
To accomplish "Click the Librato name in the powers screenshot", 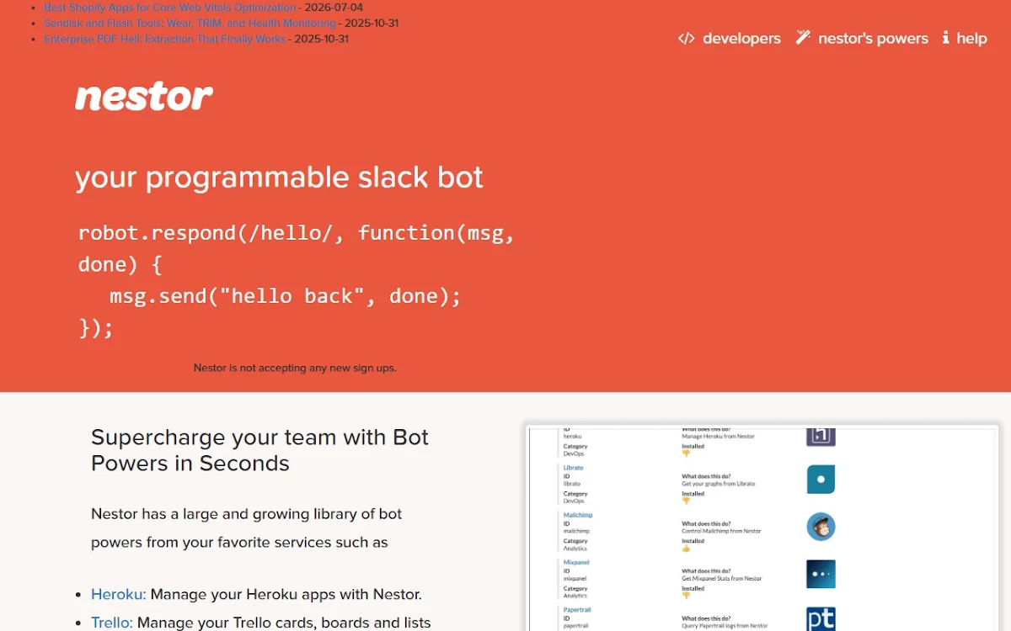I will click(573, 468).
